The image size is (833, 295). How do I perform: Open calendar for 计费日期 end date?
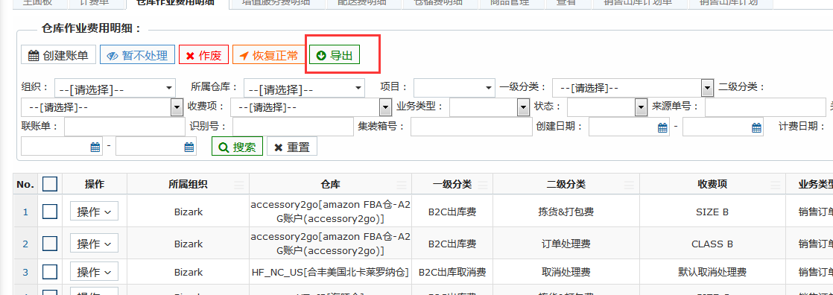(x=189, y=147)
